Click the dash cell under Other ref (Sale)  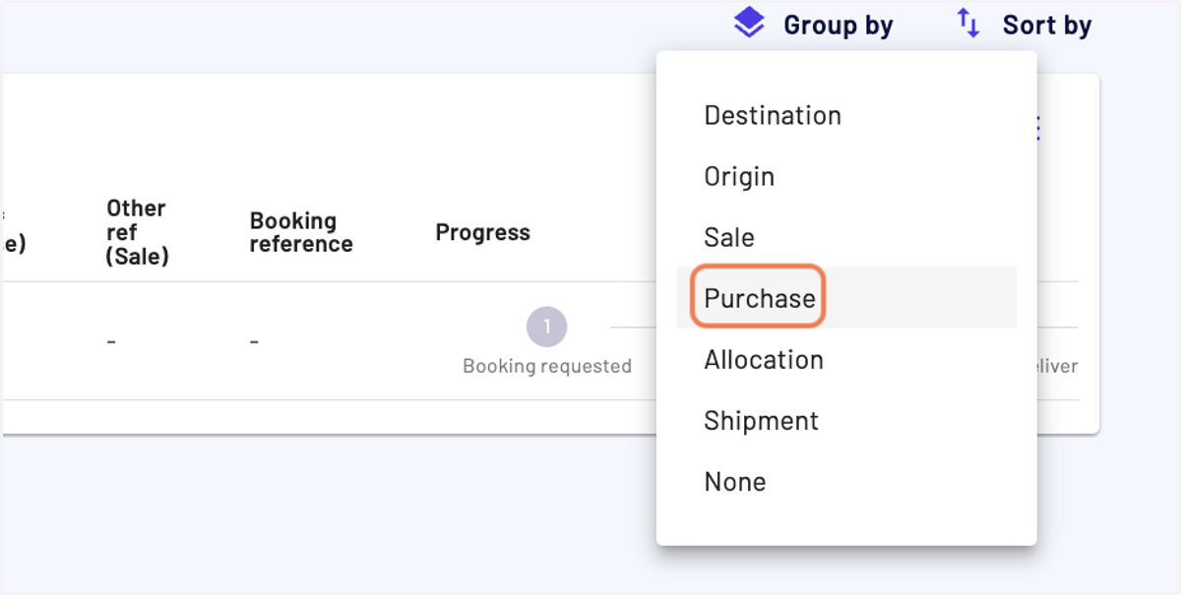tap(111, 341)
